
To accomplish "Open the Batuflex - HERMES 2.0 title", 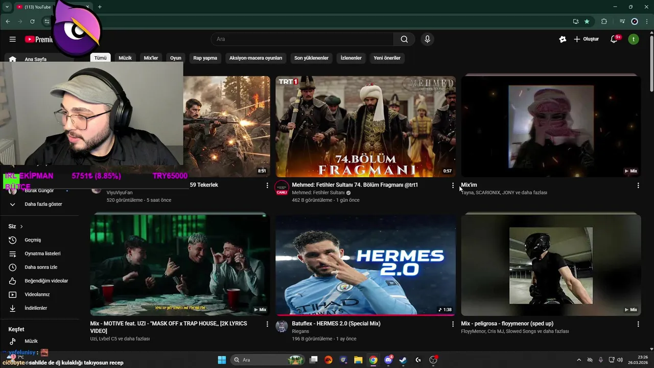I will tap(336, 324).
